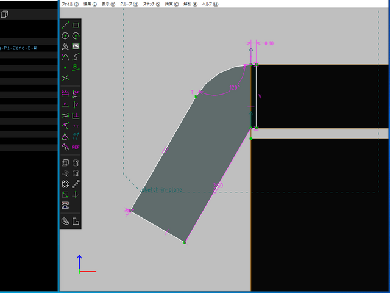This screenshot has height=293, width=390.
Task: Click the extrude group icon
Action: pos(65,163)
